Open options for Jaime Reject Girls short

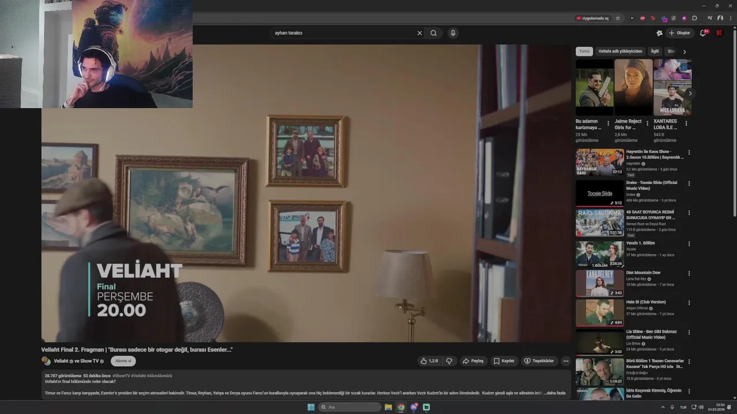coord(647,123)
